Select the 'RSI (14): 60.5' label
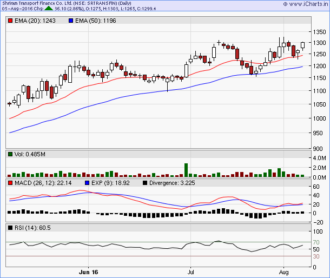This screenshot has height=278, width=330. [32, 228]
